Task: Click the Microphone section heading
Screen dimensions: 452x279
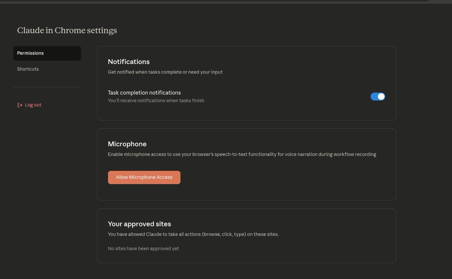Action: point(127,144)
